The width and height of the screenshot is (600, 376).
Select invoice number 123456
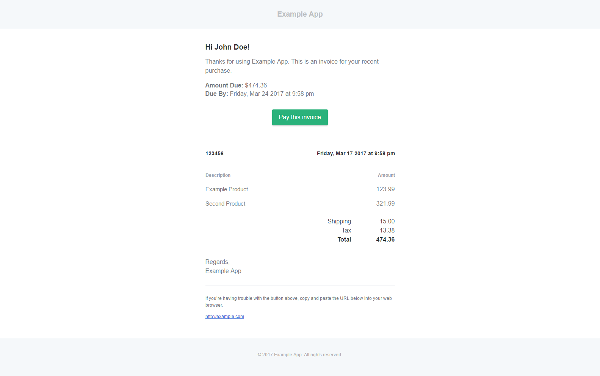(215, 154)
